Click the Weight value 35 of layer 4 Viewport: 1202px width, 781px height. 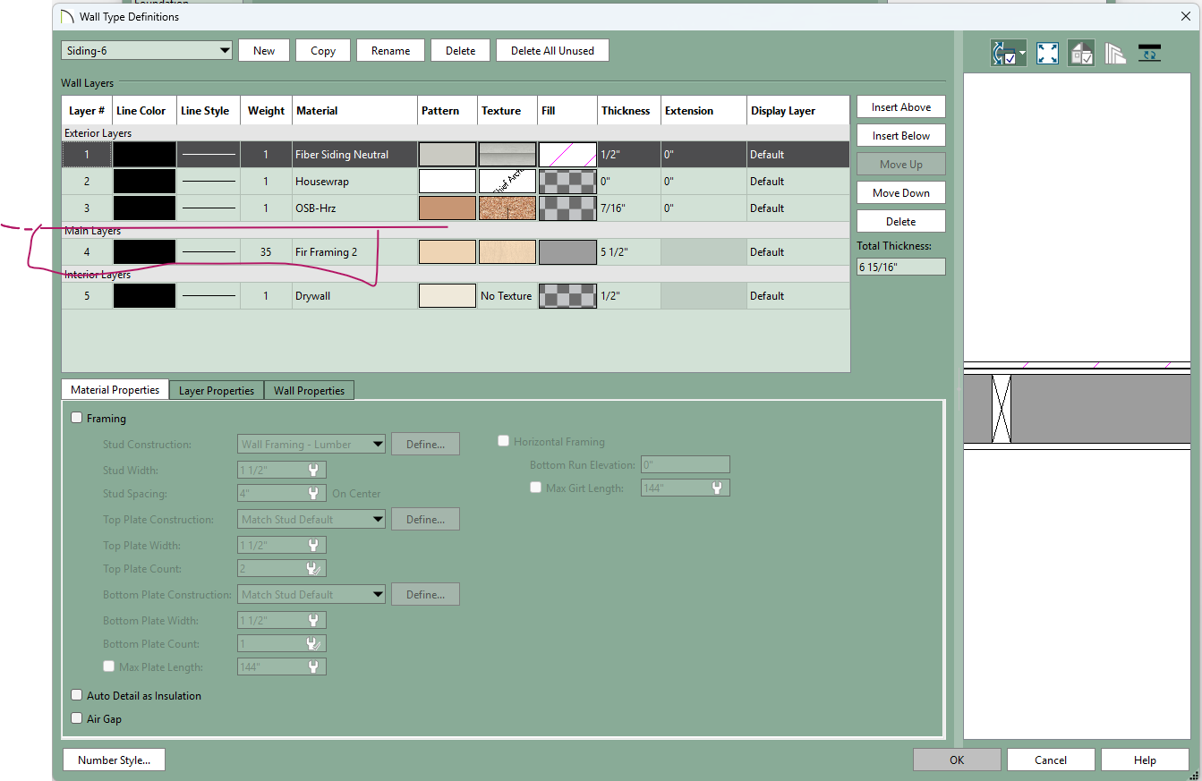pos(266,251)
